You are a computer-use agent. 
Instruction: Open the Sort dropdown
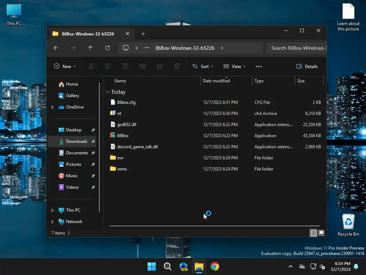click(x=203, y=66)
